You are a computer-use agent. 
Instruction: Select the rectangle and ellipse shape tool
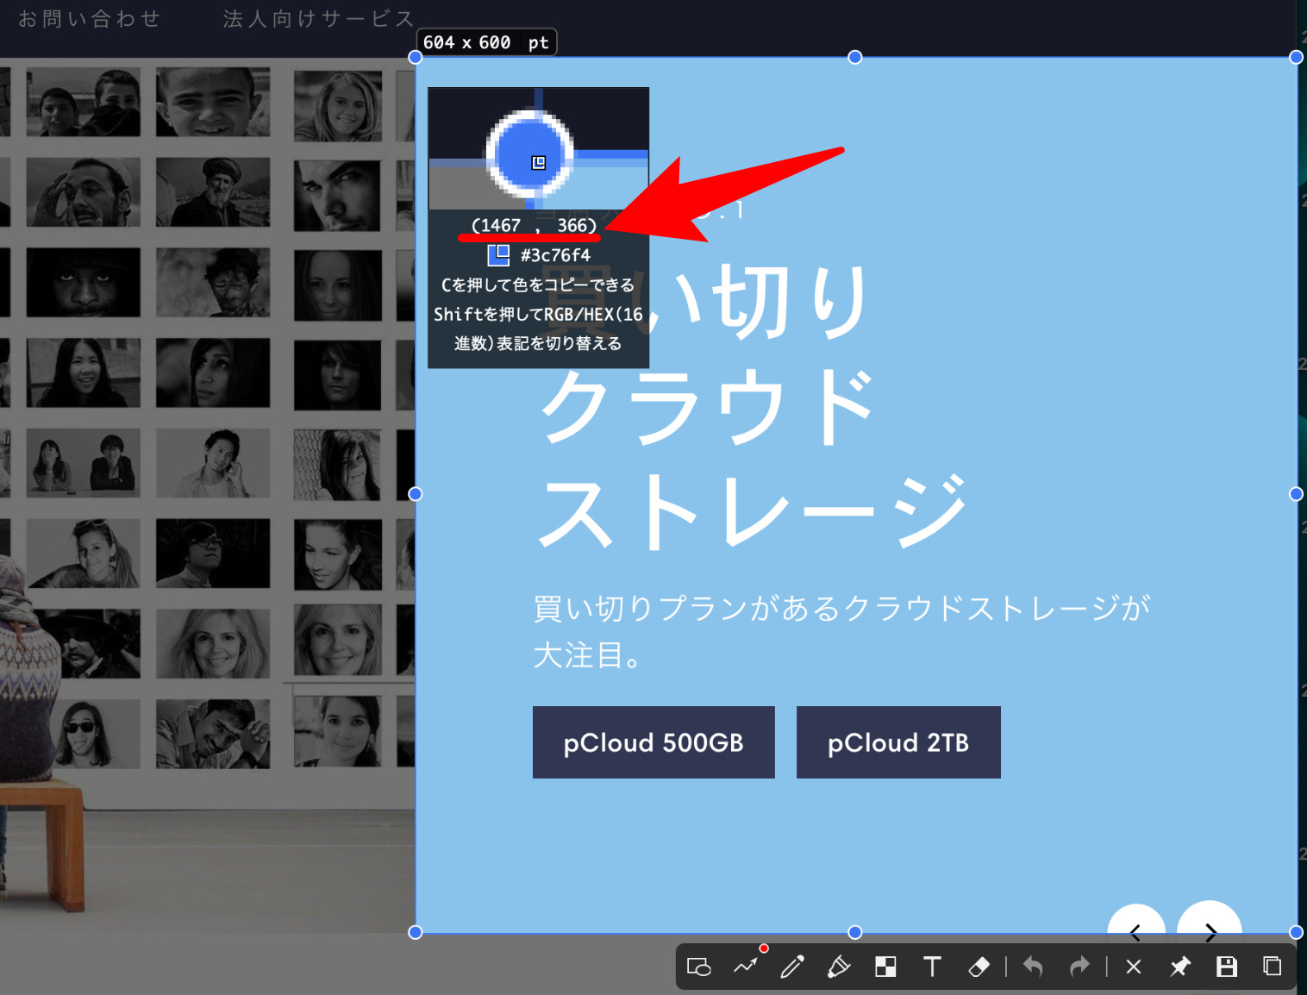[x=698, y=967]
